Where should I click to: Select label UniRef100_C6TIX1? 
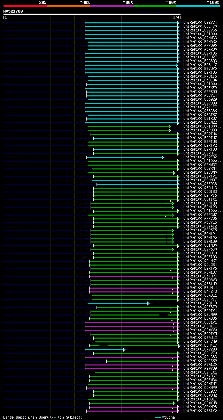click(200, 199)
